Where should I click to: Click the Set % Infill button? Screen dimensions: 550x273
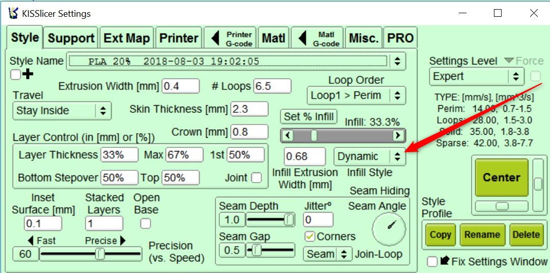coord(309,116)
